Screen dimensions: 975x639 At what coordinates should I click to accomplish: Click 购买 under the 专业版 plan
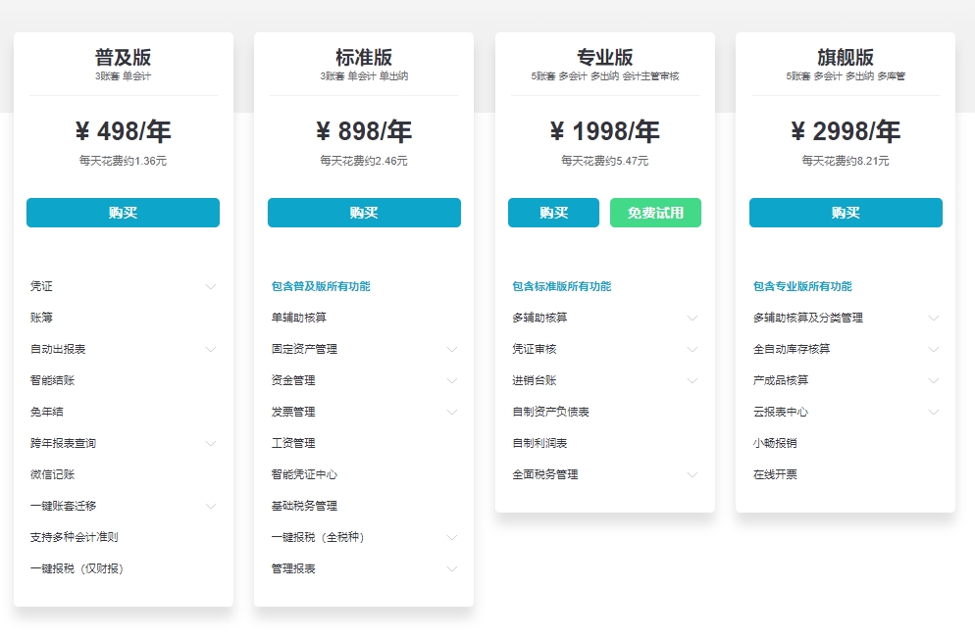pyautogui.click(x=553, y=213)
